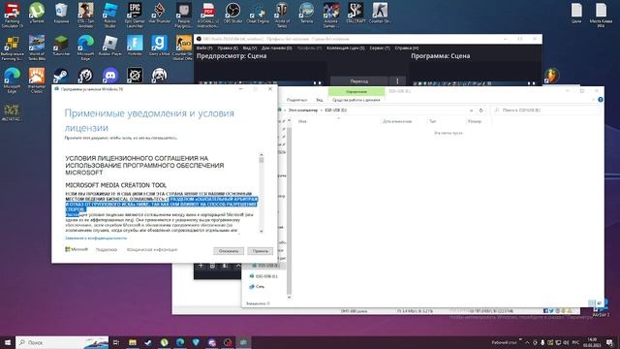Open World of Tanks desktop icon

click(282, 16)
